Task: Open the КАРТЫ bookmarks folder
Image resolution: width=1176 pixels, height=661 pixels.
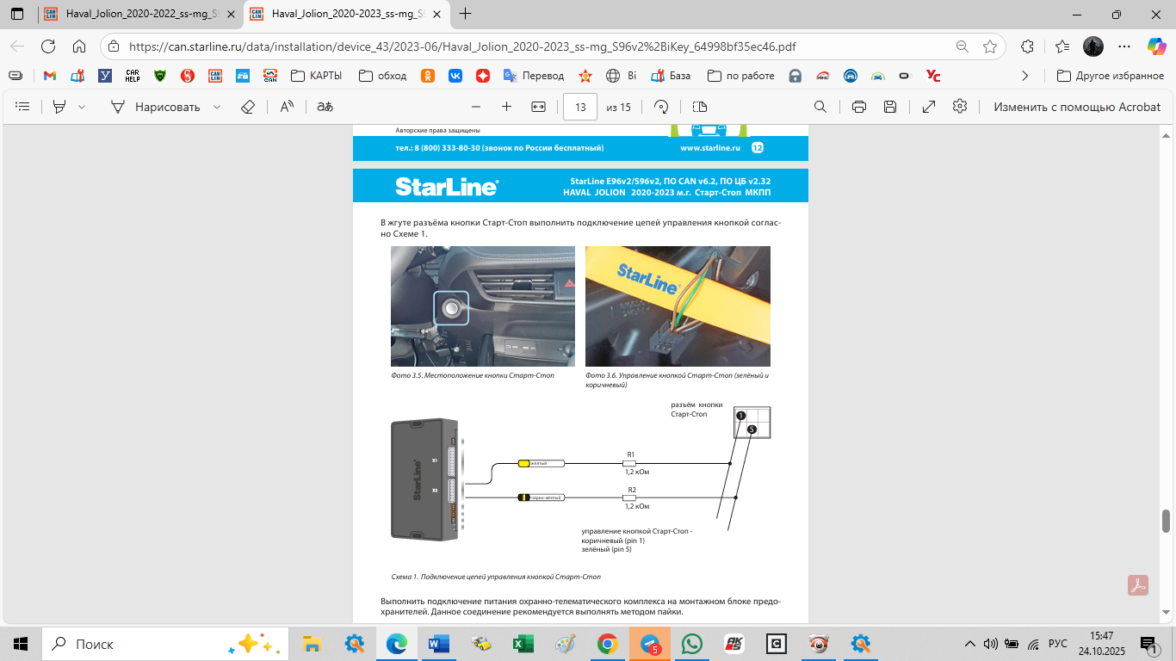Action: coord(316,76)
